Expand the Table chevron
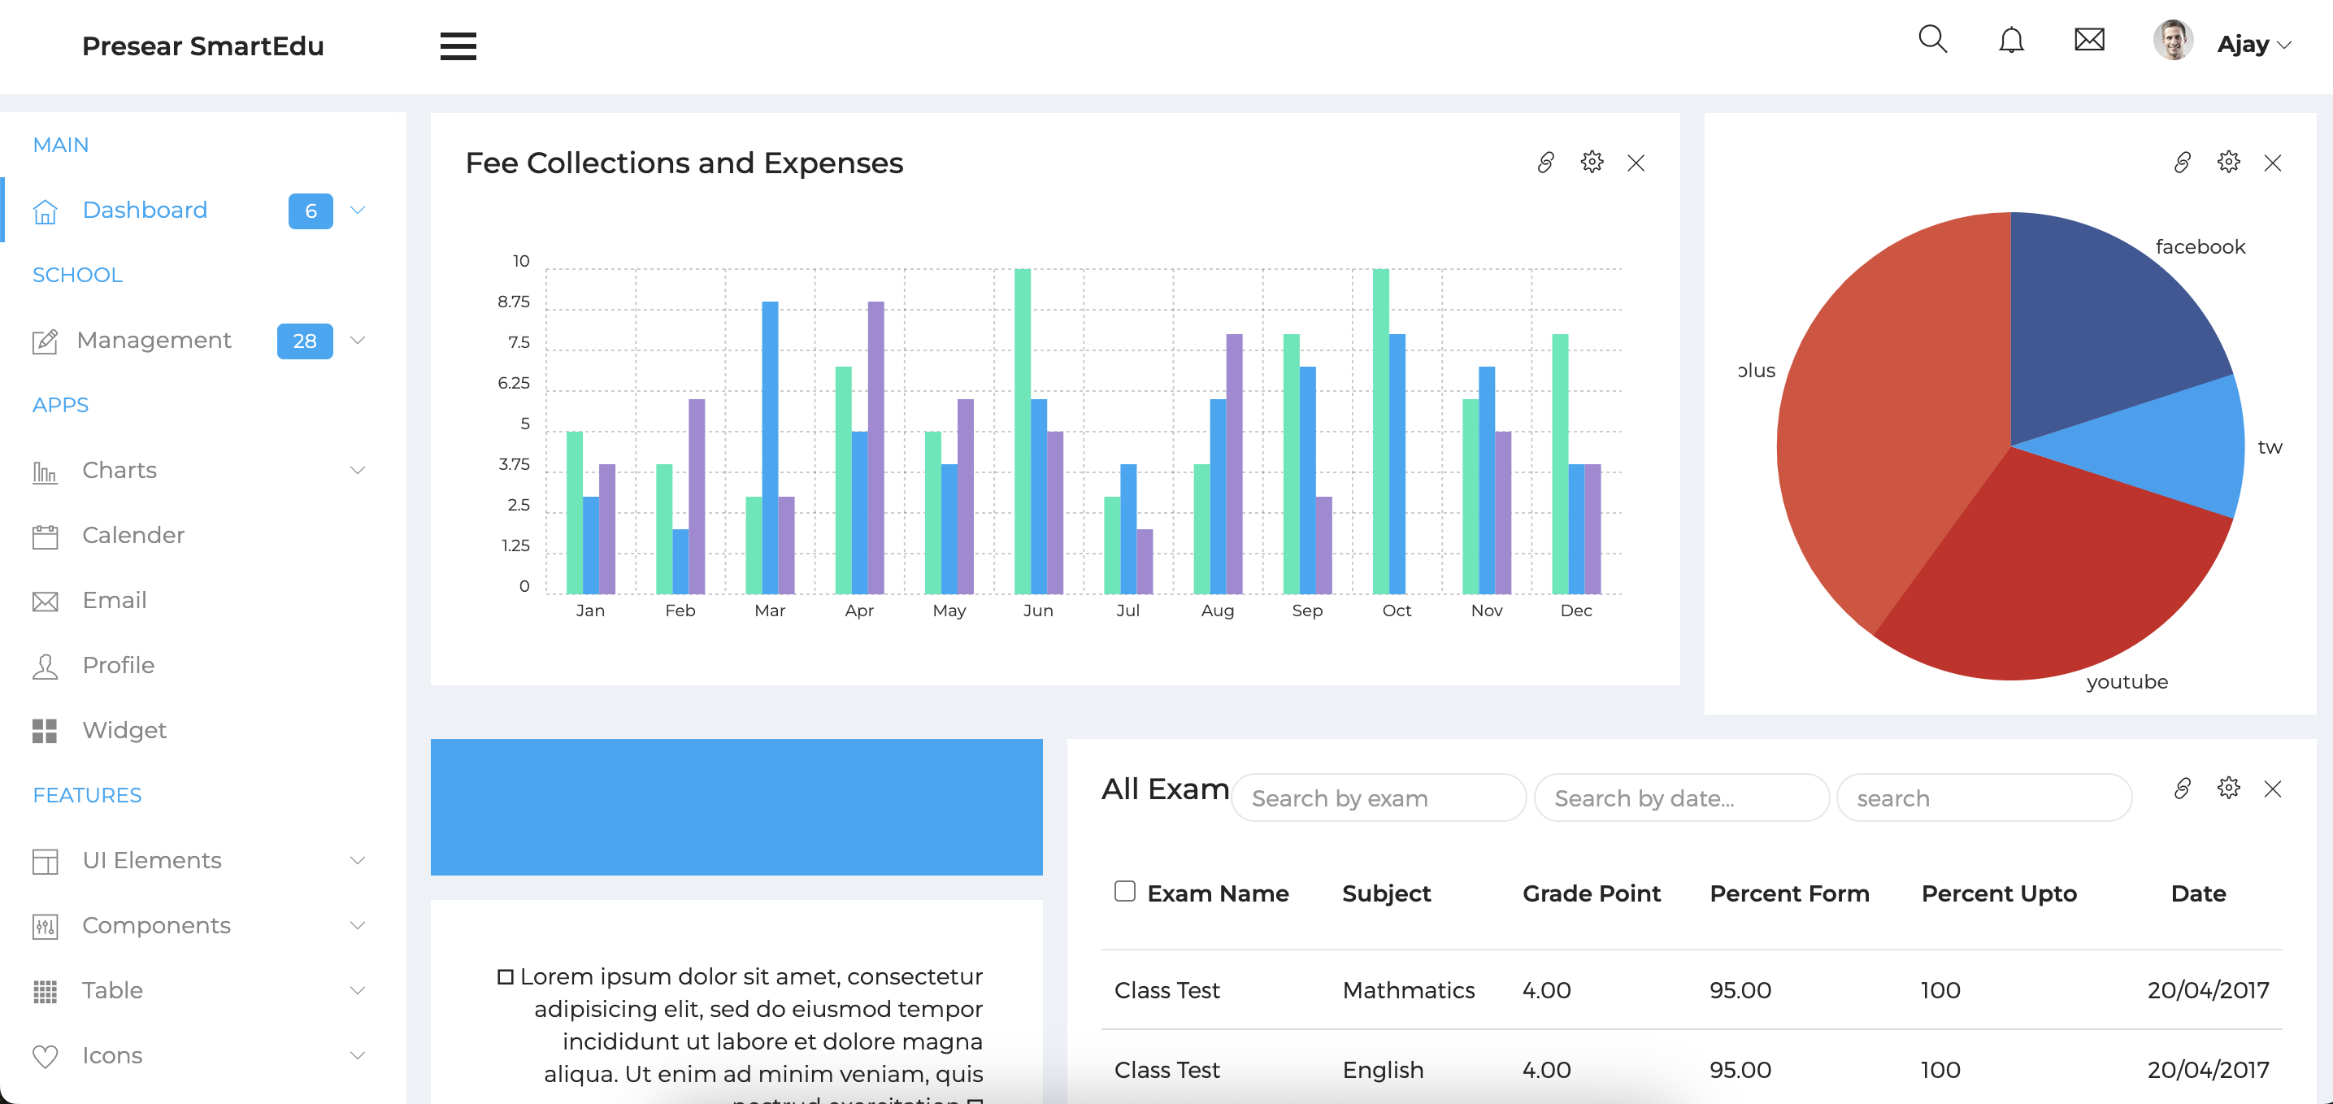Image resolution: width=2333 pixels, height=1104 pixels. pos(358,991)
